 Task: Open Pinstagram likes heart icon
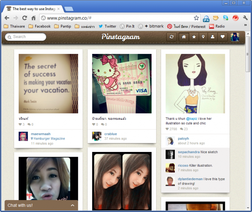tap(223, 37)
